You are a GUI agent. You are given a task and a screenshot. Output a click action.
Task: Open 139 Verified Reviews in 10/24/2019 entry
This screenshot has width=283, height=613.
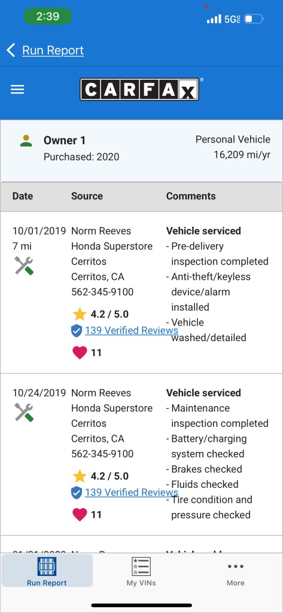point(132,492)
